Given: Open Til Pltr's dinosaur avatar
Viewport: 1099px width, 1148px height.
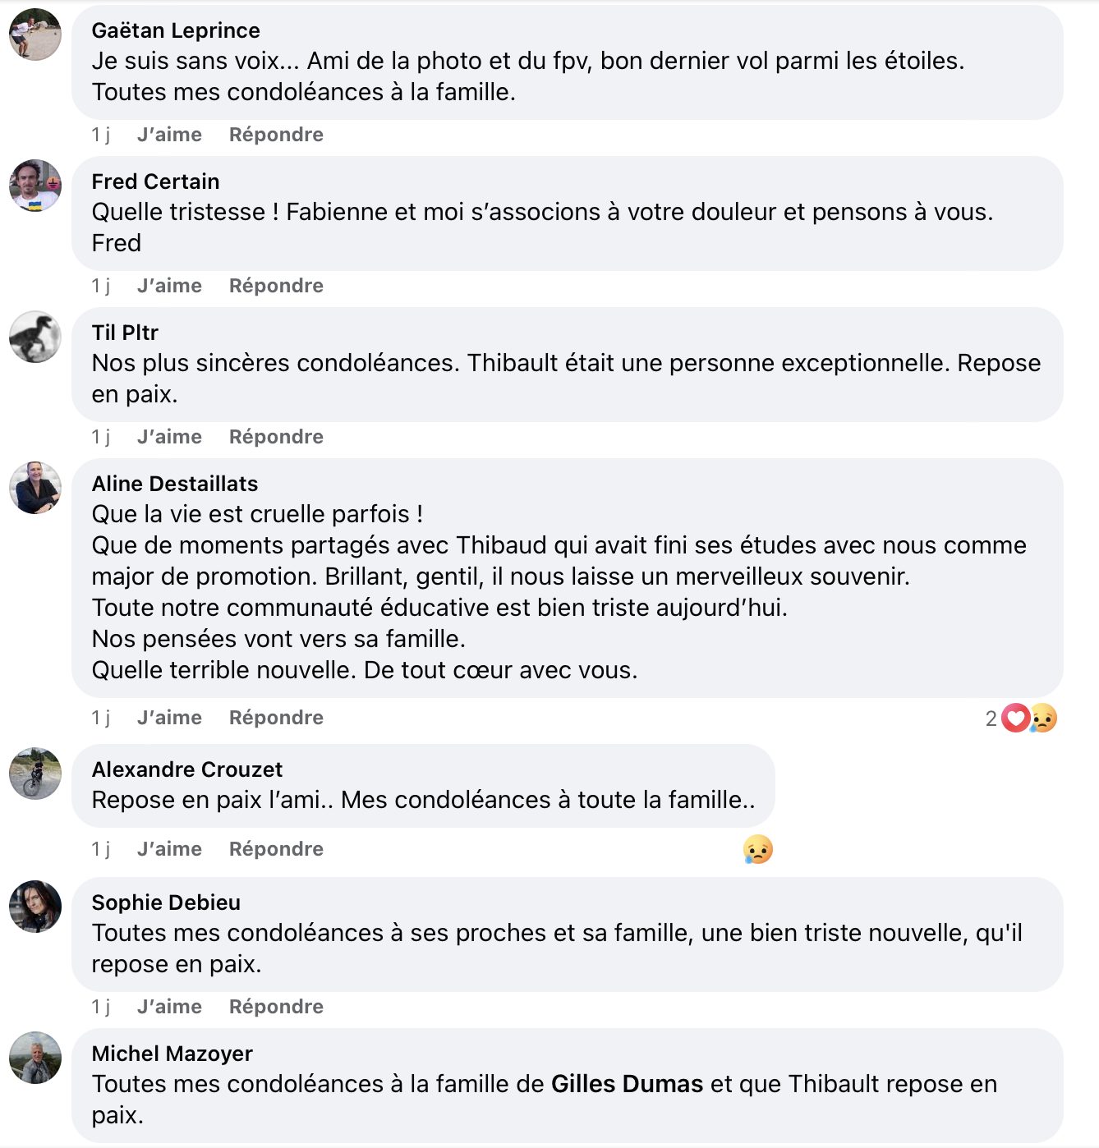Looking at the screenshot, I should 35,337.
